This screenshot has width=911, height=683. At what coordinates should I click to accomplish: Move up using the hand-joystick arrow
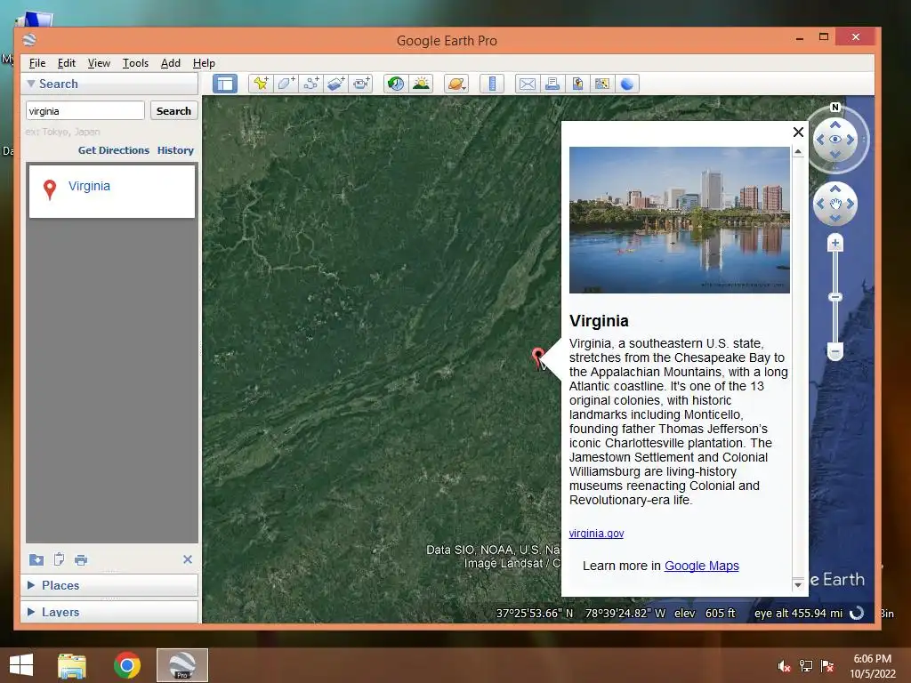point(834,189)
